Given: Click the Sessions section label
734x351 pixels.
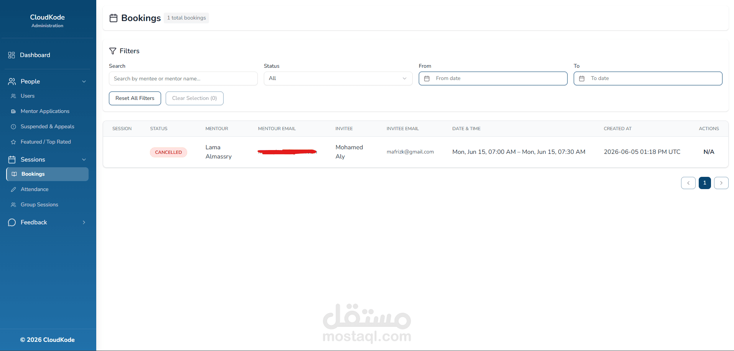Looking at the screenshot, I should coord(33,160).
